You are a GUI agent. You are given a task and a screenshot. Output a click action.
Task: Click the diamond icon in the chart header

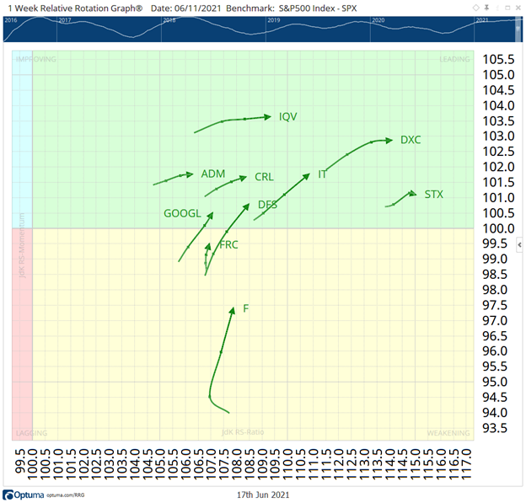(475, 8)
